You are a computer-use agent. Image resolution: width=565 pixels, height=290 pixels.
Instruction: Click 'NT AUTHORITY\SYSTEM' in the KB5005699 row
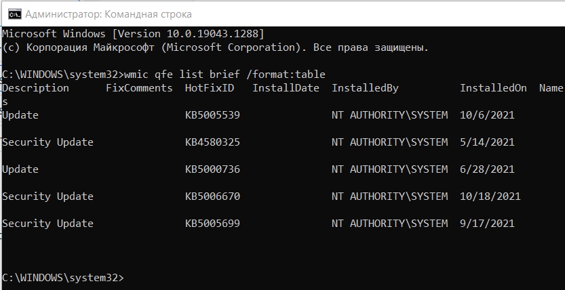pyautogui.click(x=390, y=224)
